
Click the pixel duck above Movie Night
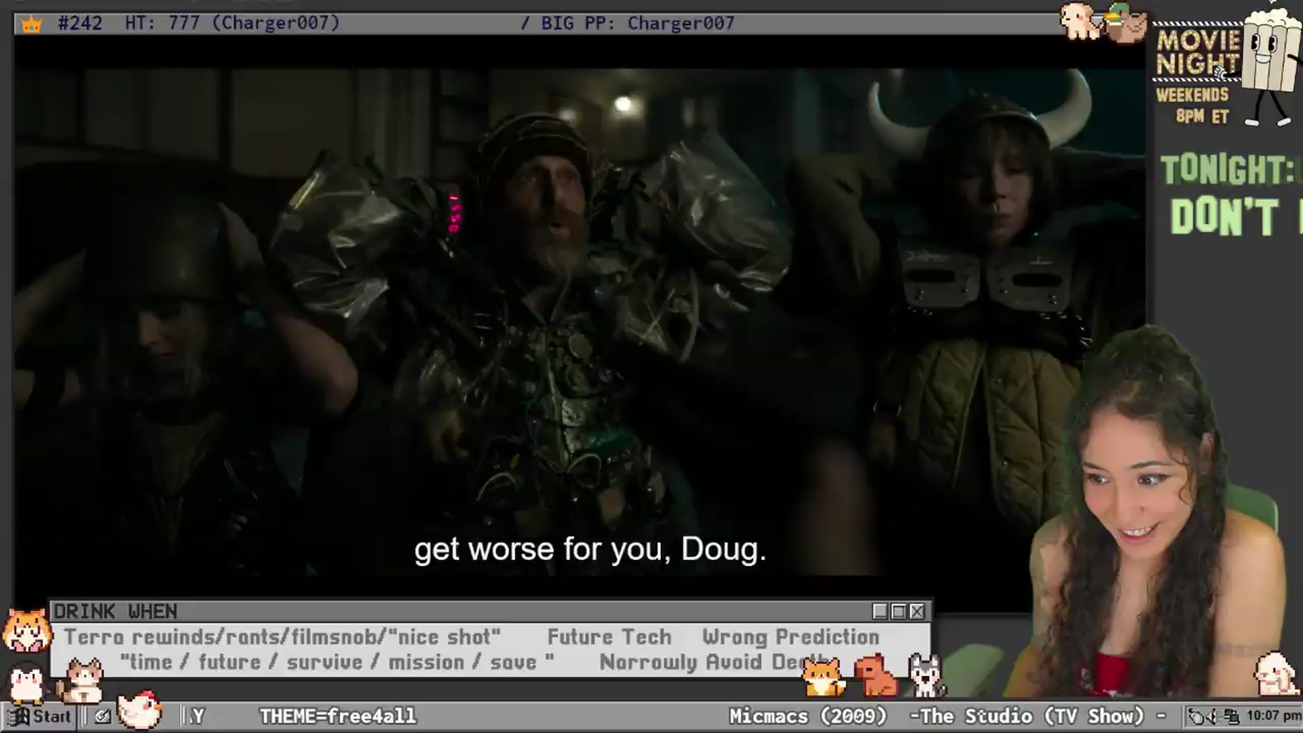point(1125,23)
